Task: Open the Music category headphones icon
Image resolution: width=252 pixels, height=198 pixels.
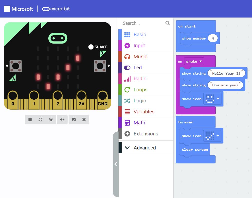Action: click(x=128, y=57)
